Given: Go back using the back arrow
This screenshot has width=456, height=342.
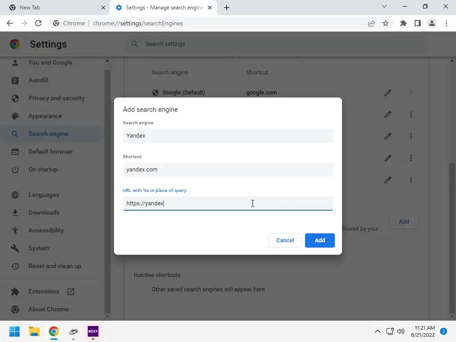Looking at the screenshot, I should click(x=10, y=23).
